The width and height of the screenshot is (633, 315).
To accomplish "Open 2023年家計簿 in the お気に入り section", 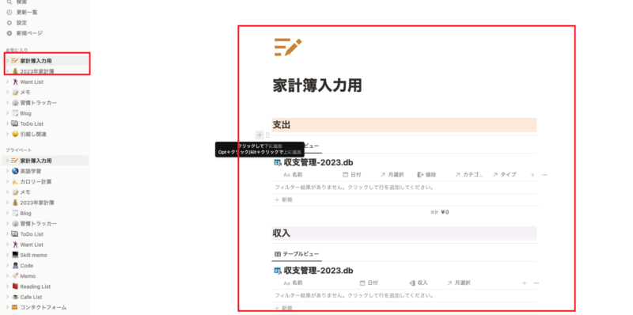I will (37, 71).
